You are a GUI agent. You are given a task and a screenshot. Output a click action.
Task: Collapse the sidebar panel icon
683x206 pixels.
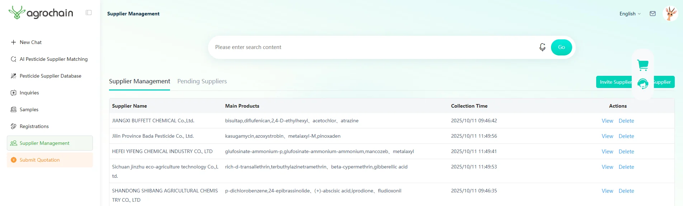click(89, 13)
